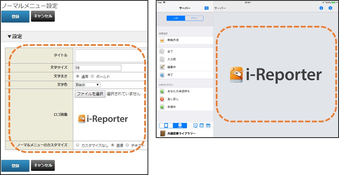Click the 文字サイズ field containing 10

[x=98, y=68]
